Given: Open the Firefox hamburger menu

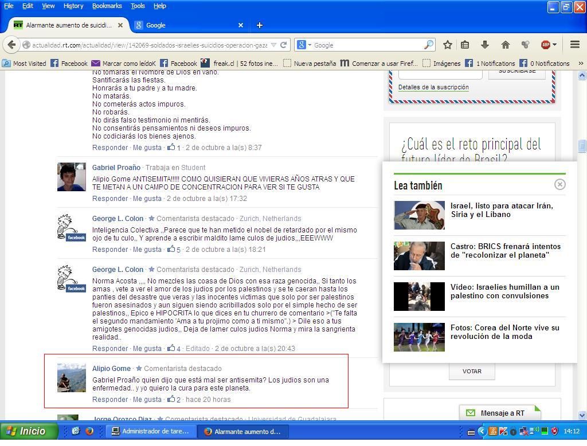Looking at the screenshot, I should click(574, 44).
